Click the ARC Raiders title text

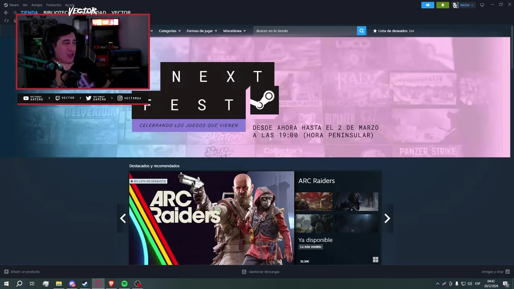coord(316,181)
